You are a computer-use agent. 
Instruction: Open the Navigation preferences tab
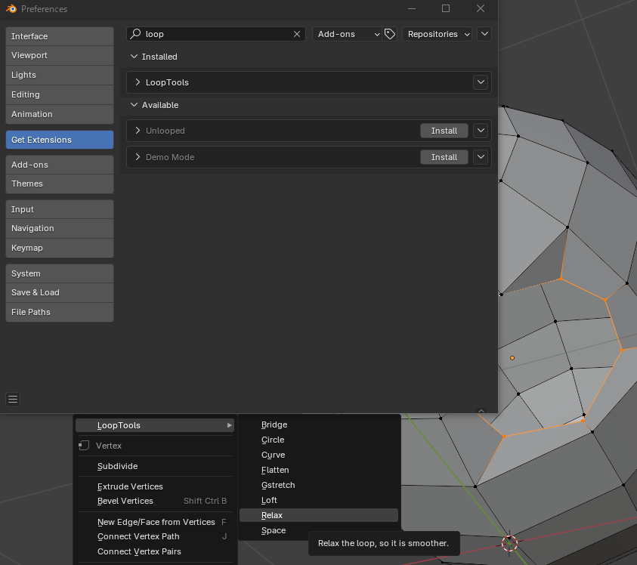tap(60, 228)
